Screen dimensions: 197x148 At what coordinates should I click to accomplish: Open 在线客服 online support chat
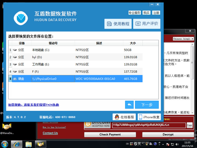tap(124, 117)
